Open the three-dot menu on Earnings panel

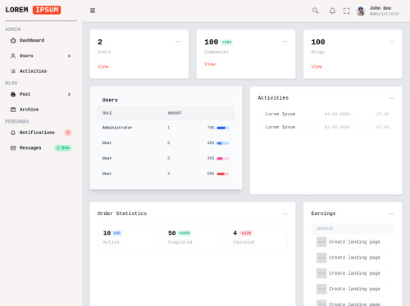tap(391, 214)
